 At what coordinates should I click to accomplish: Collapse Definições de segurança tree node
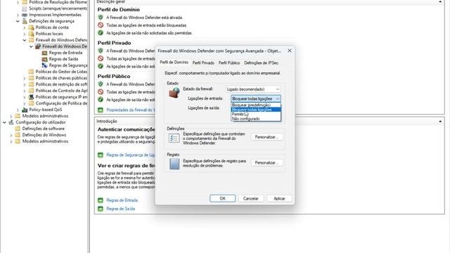18,21
